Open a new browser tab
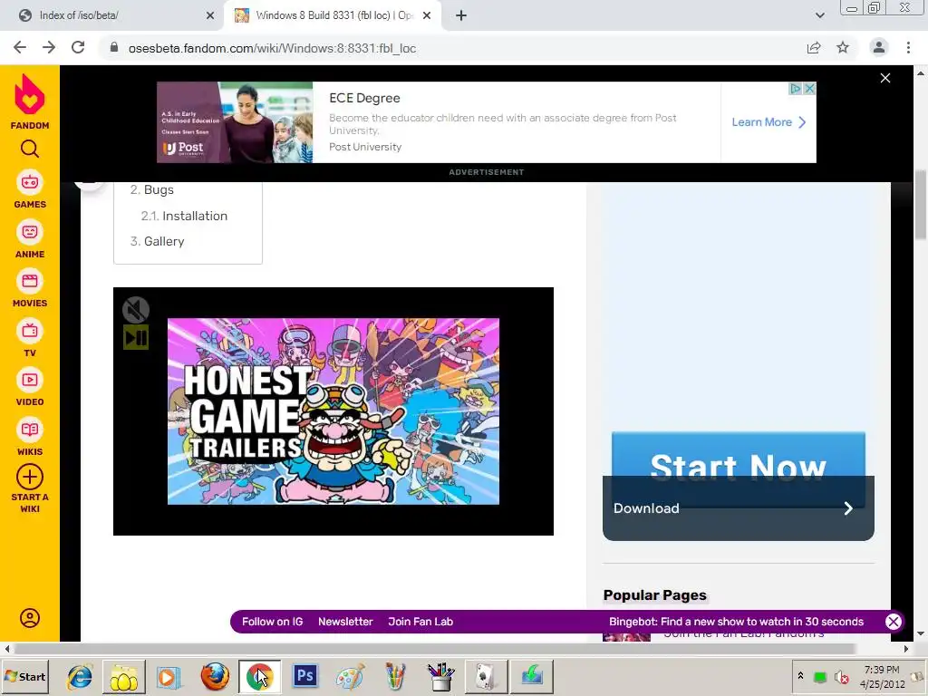 click(461, 15)
